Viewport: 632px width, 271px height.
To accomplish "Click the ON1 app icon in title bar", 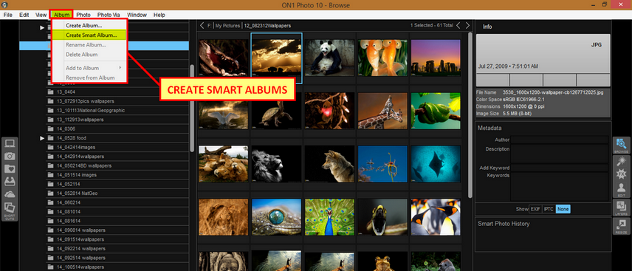I will (4, 5).
